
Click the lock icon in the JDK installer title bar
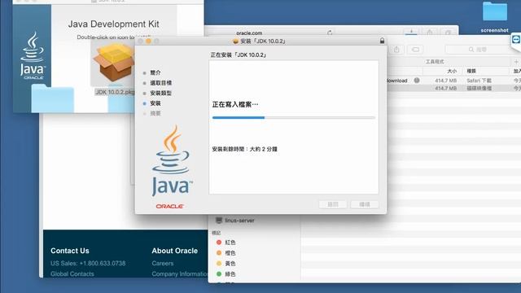pyautogui.click(x=382, y=41)
